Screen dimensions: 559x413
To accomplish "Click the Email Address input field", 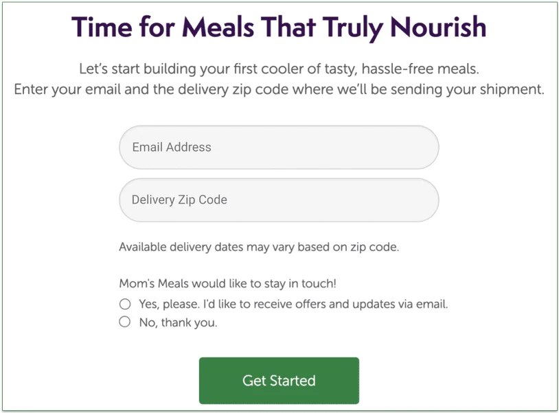I will pyautogui.click(x=278, y=147).
